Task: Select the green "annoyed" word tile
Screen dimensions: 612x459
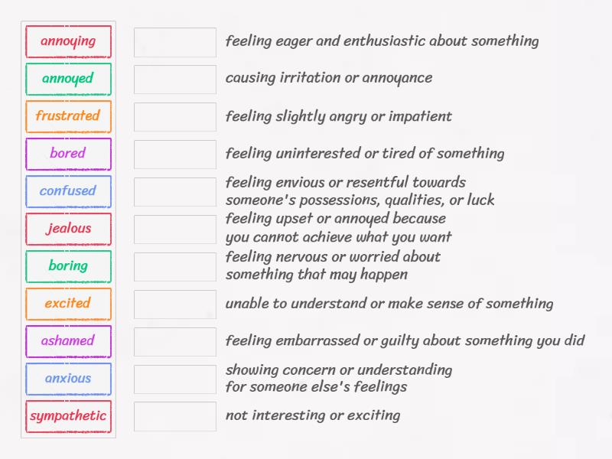Action: click(x=68, y=80)
